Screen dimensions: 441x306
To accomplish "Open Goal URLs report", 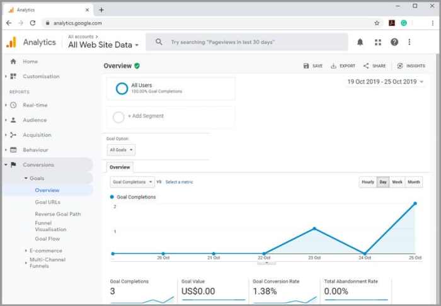I will click(x=47, y=202).
